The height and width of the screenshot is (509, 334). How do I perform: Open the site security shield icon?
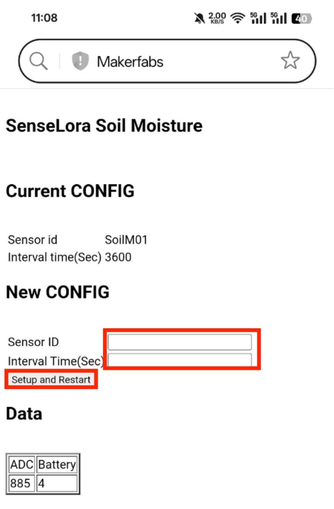tap(80, 61)
